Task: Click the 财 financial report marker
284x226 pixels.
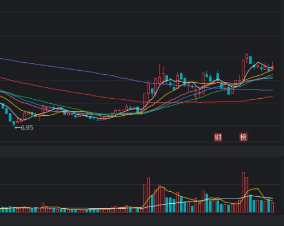Action: 218,137
